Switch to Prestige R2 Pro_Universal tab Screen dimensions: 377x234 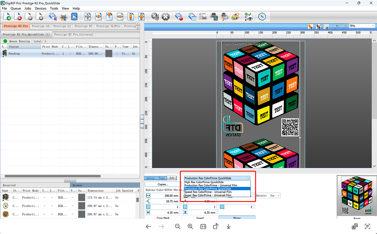[74, 35]
